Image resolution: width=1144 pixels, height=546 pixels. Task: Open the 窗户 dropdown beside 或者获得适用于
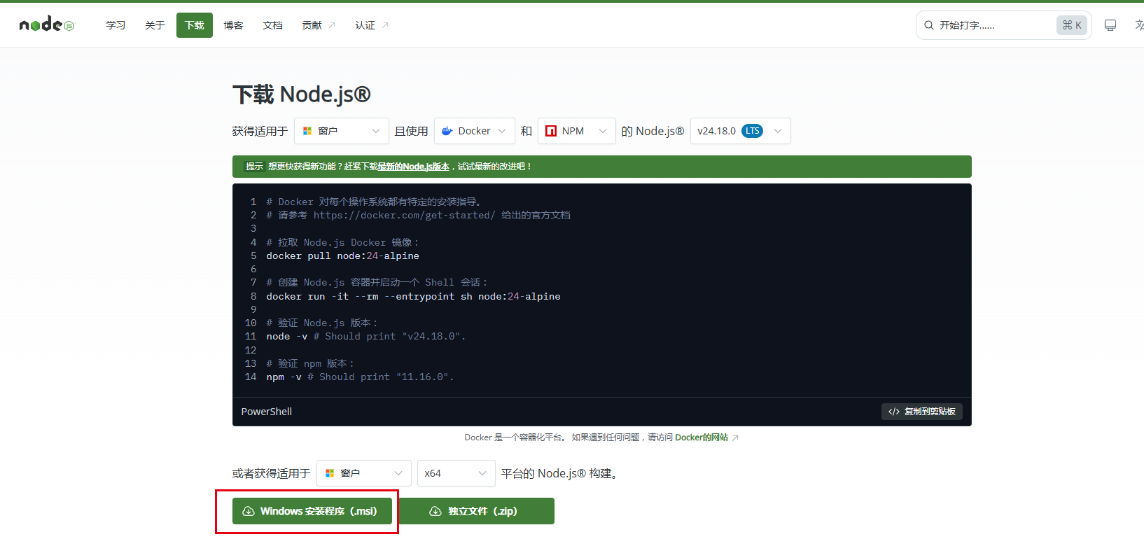(x=364, y=473)
